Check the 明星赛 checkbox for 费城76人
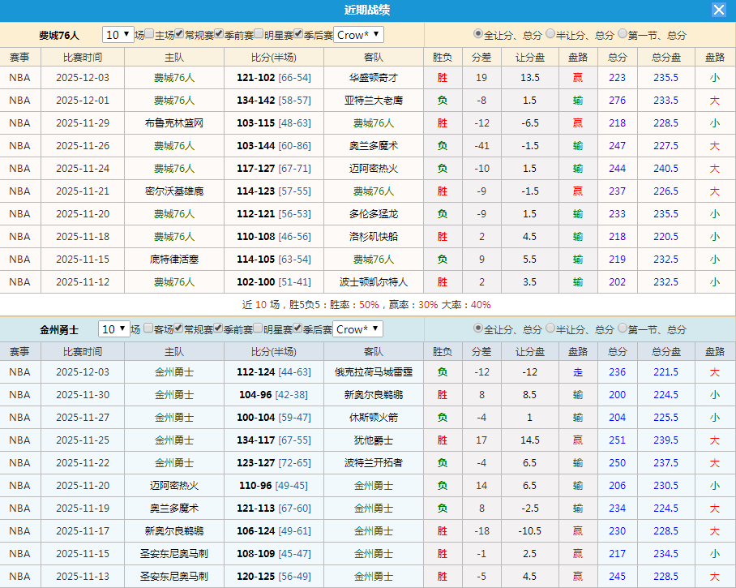 click(x=257, y=35)
